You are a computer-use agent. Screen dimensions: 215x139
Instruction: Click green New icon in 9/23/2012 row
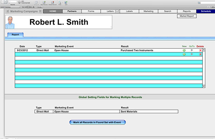tap(184, 50)
